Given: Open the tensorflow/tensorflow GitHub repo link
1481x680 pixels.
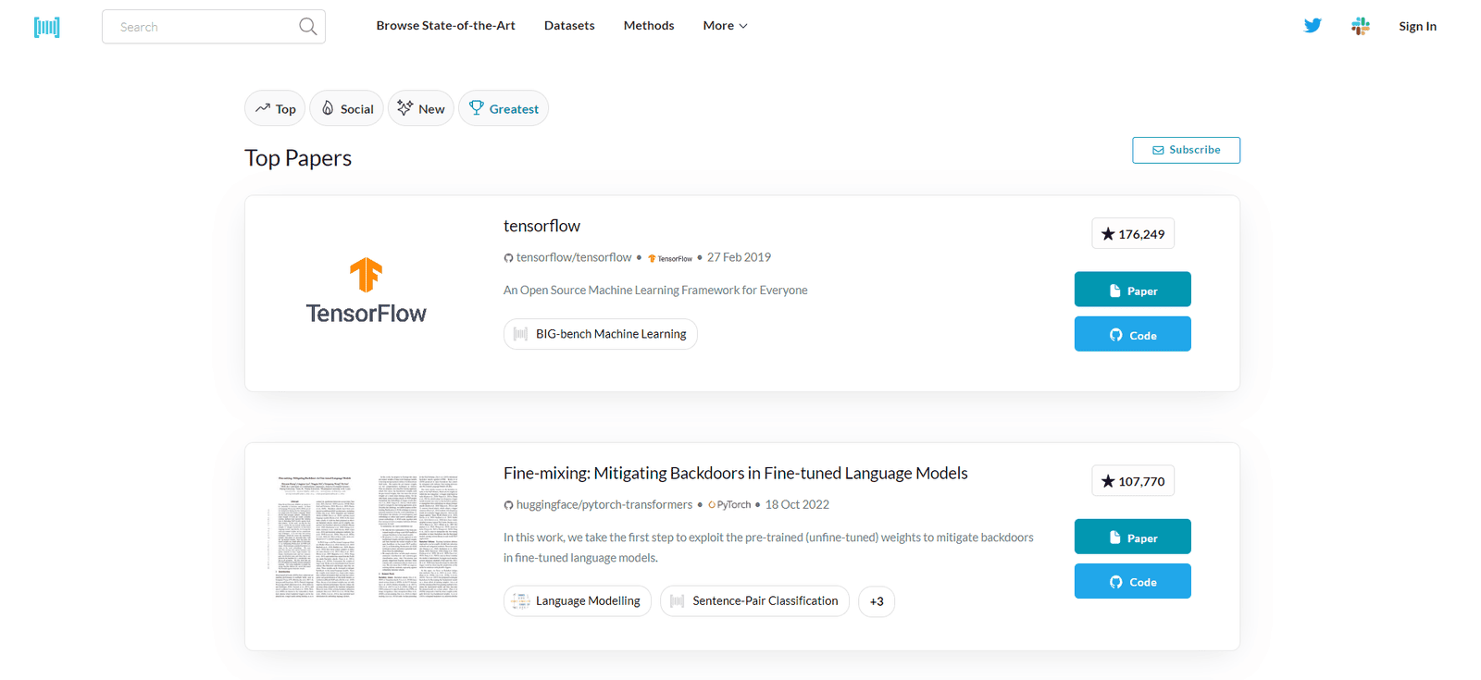Looking at the screenshot, I should pos(567,257).
